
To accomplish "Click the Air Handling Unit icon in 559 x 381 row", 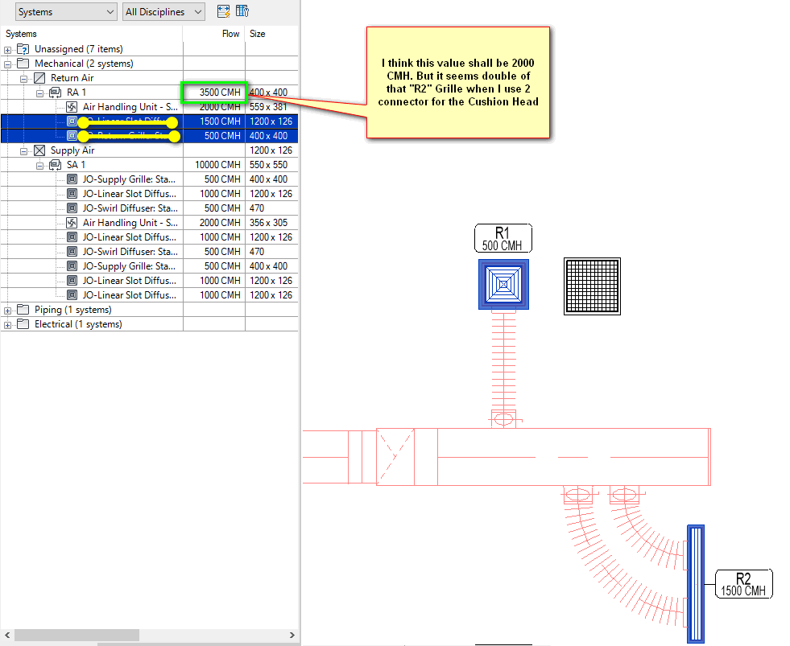I will click(x=72, y=107).
